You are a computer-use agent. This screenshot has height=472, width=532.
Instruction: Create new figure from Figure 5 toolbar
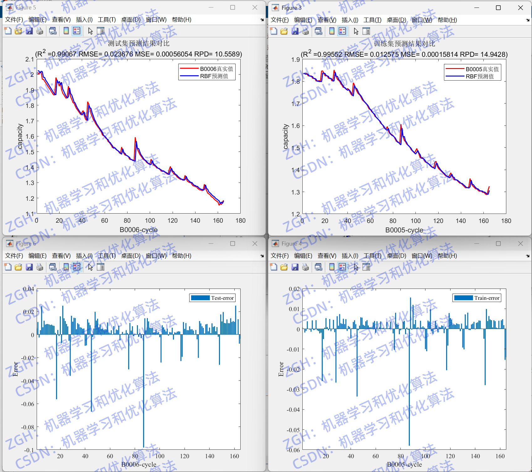pos(8,31)
